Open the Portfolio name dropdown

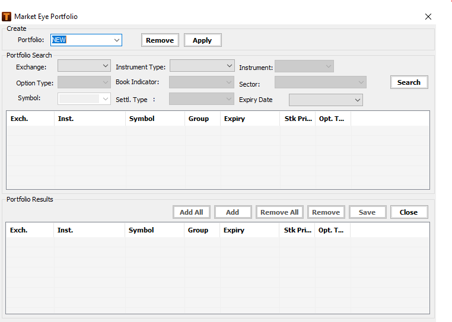(x=117, y=40)
